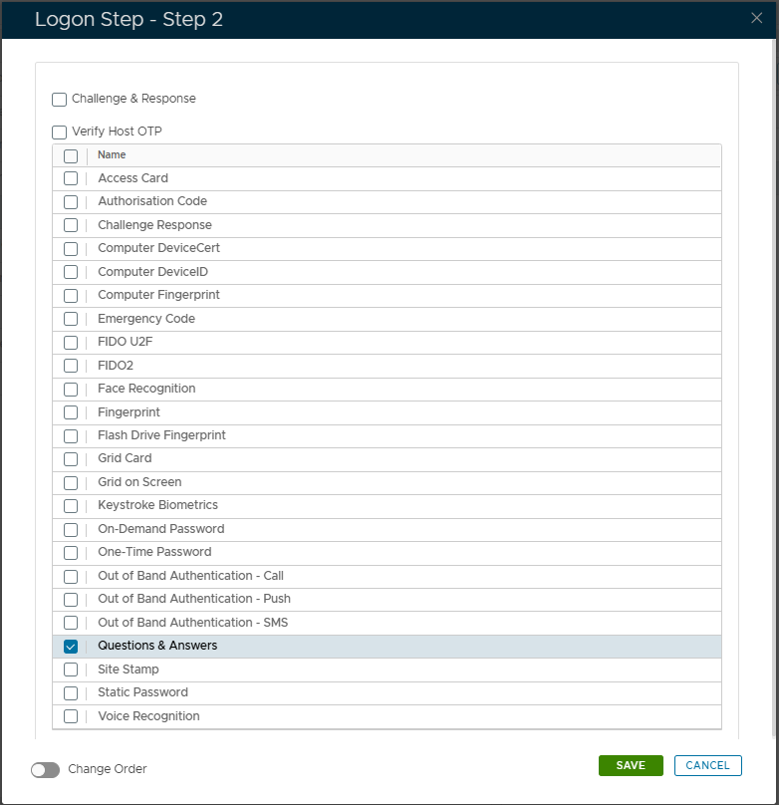Image resolution: width=779 pixels, height=805 pixels.
Task: Click the Name column header
Action: click(x=112, y=155)
